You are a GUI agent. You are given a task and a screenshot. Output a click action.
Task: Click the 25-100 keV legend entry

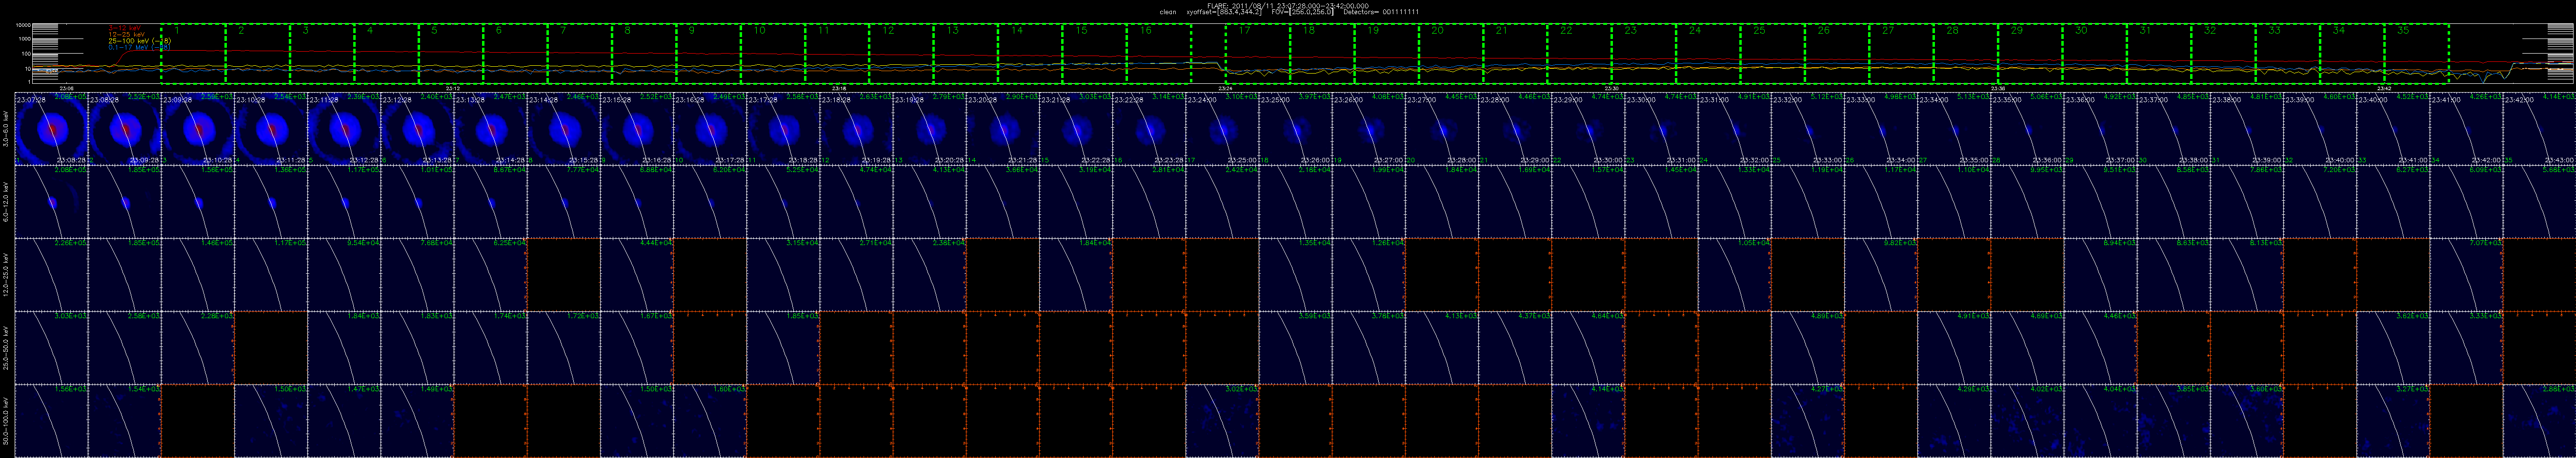click(141, 40)
